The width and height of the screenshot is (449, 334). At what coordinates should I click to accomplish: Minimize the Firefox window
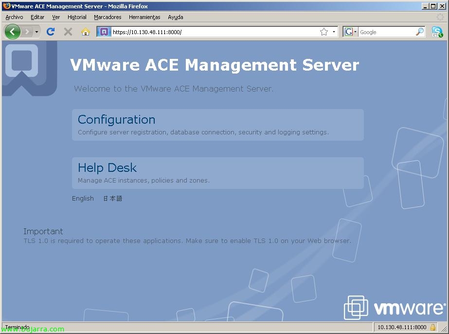[425, 6]
